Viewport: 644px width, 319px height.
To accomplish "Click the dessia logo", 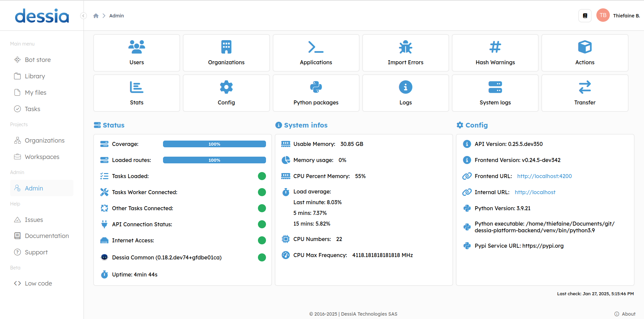I will (42, 16).
